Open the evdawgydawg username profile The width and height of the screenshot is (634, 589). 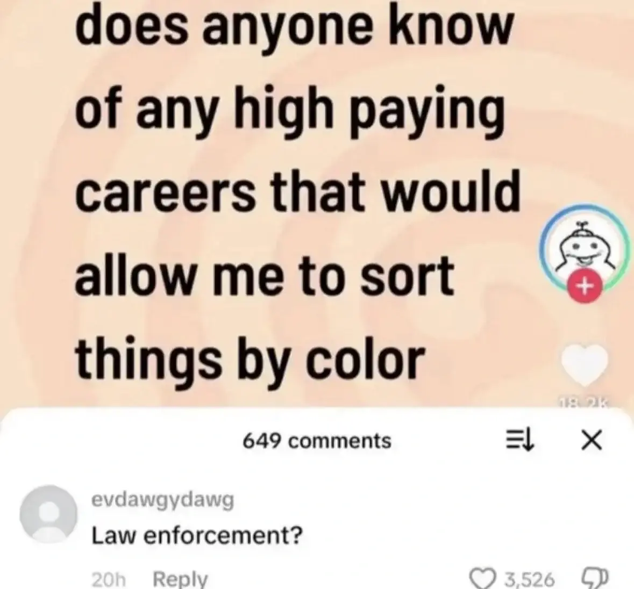click(163, 501)
